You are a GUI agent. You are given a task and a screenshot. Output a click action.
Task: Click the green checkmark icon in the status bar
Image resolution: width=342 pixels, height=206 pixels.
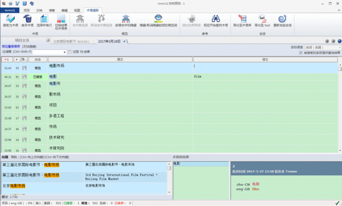click(337, 203)
